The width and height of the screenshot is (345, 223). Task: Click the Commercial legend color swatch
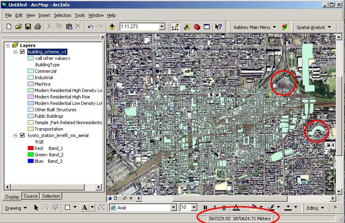pyautogui.click(x=30, y=71)
